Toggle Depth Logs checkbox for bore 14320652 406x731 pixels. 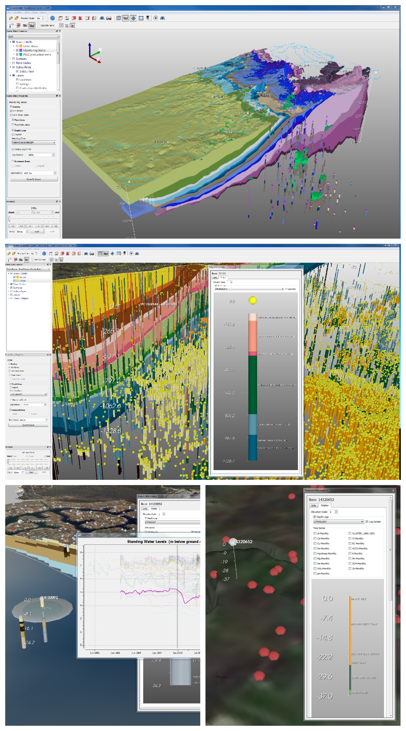coord(314,517)
